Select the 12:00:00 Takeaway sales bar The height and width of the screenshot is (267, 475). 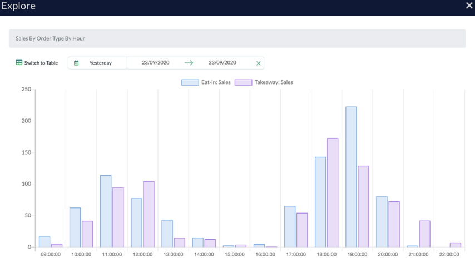[149, 214]
